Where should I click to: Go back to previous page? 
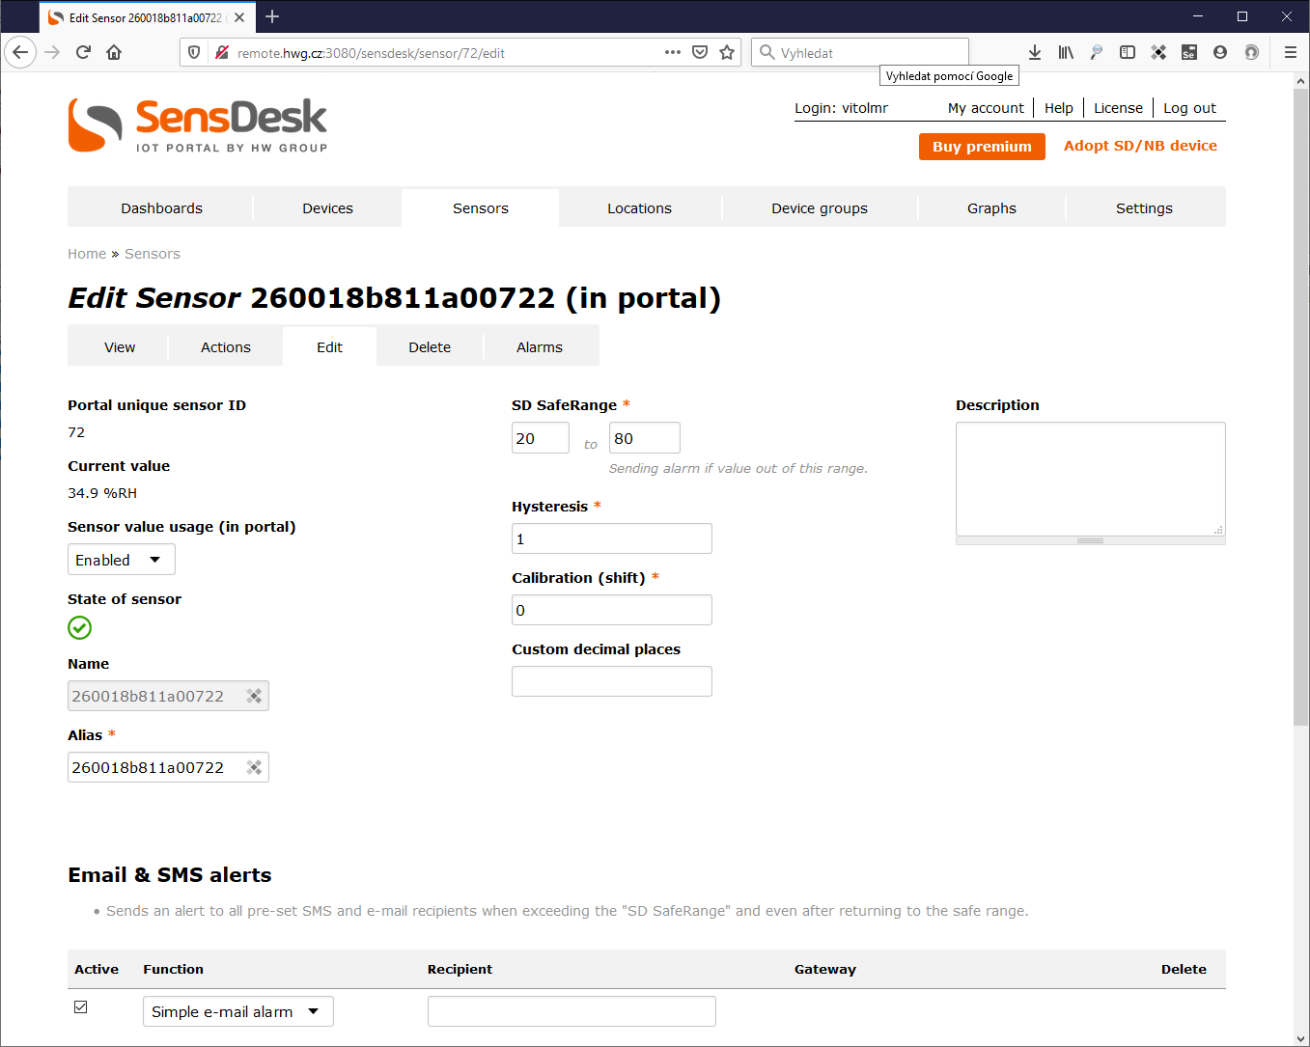pos(20,52)
